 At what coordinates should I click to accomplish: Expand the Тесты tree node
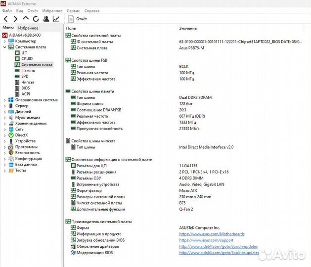click(x=5, y=171)
